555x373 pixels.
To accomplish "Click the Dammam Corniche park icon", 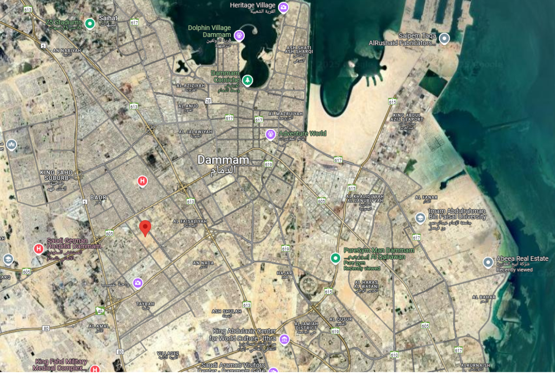I will (x=248, y=80).
